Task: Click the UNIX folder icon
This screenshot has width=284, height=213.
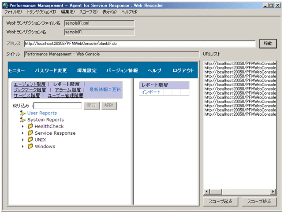Action: pos(30,140)
